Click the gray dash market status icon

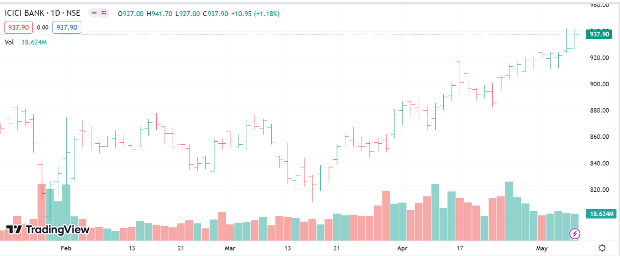[x=94, y=13]
